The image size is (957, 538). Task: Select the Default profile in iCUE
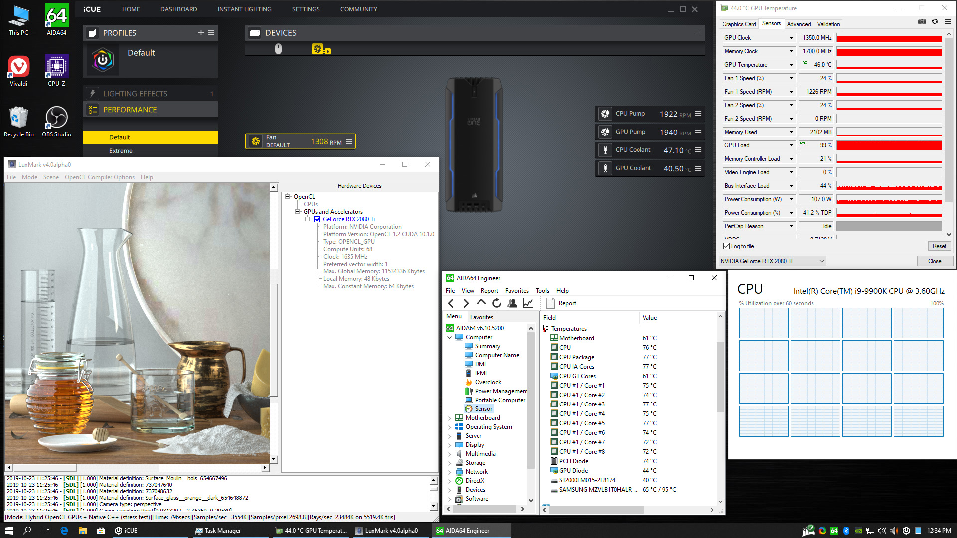coord(151,60)
